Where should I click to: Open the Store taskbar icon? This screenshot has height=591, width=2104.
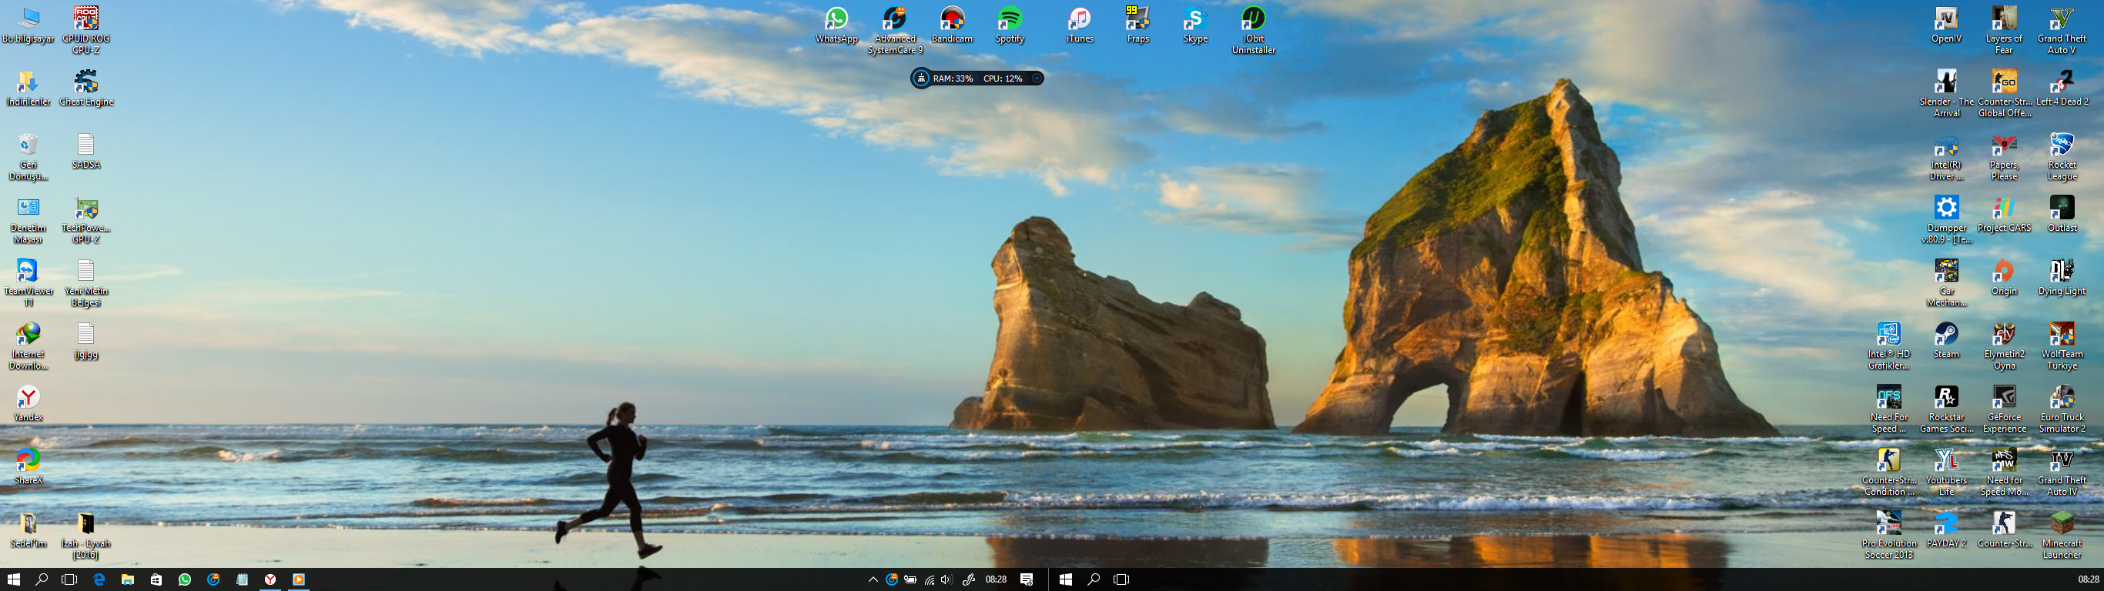(156, 579)
